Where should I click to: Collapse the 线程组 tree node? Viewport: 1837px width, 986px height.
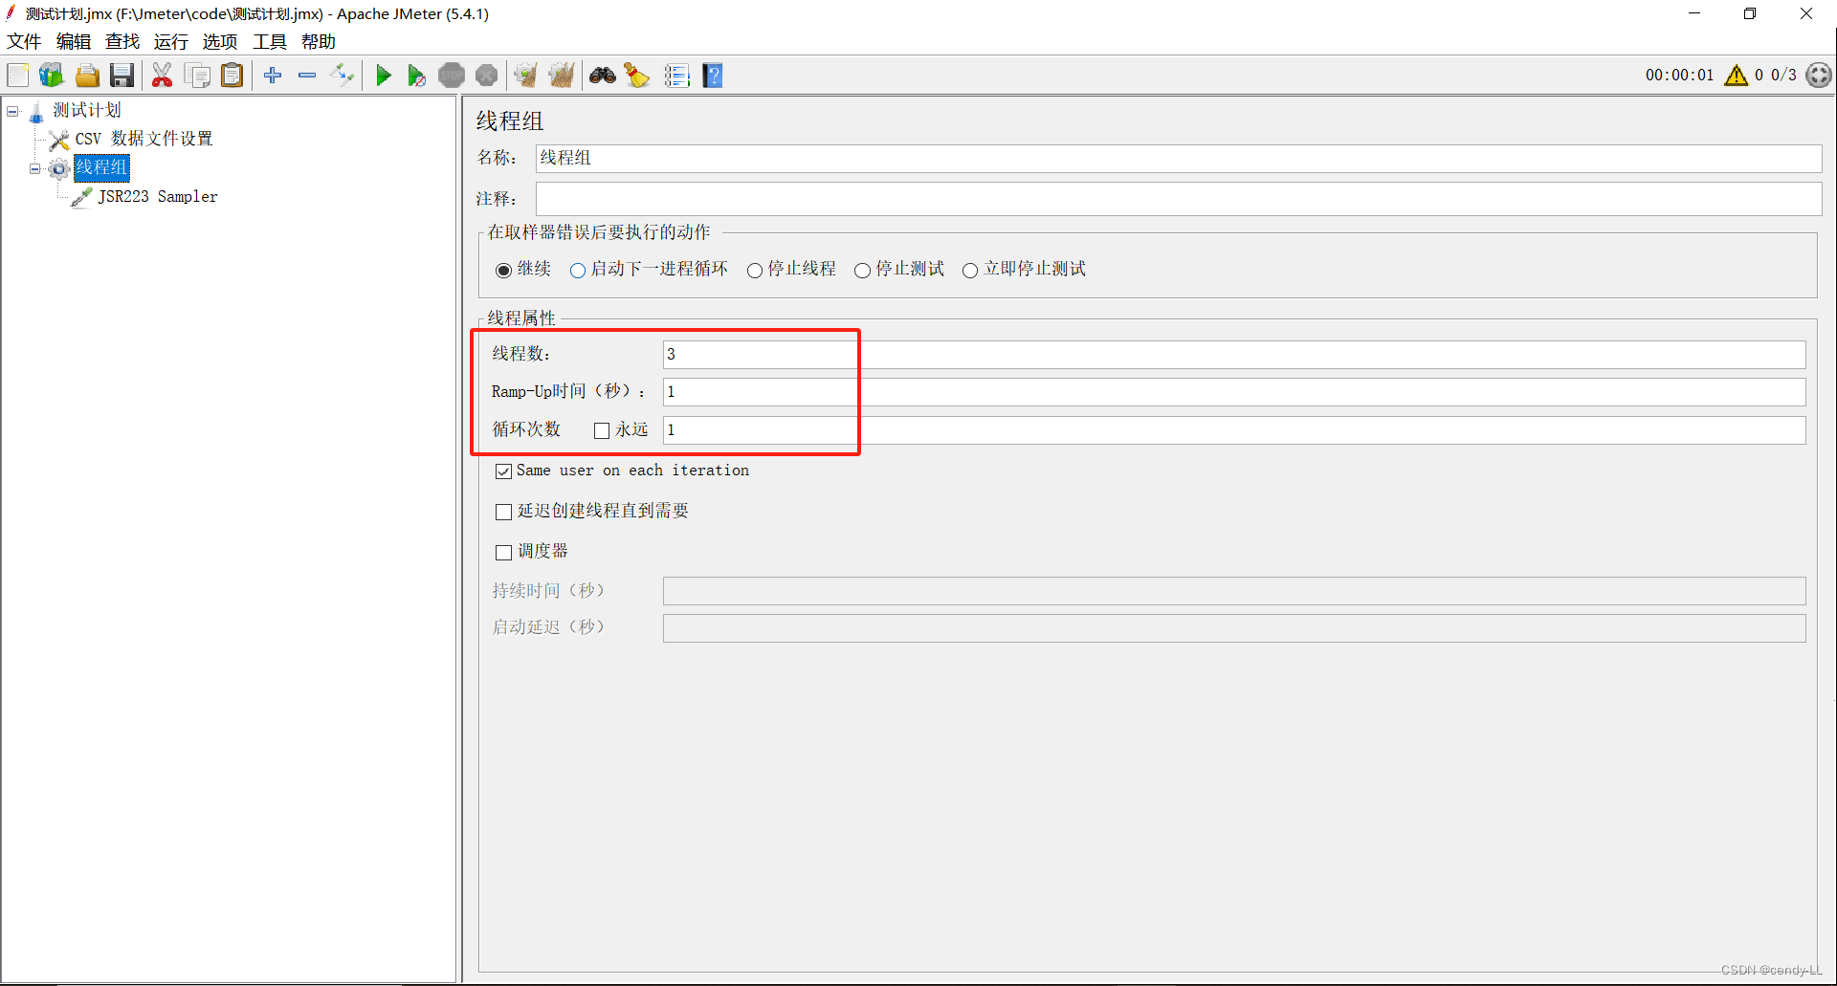(x=34, y=168)
